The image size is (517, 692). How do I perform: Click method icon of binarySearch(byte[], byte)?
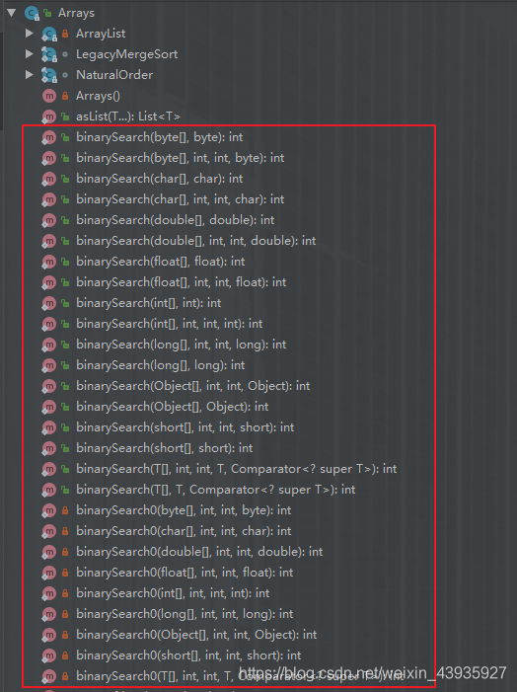pyautogui.click(x=49, y=137)
